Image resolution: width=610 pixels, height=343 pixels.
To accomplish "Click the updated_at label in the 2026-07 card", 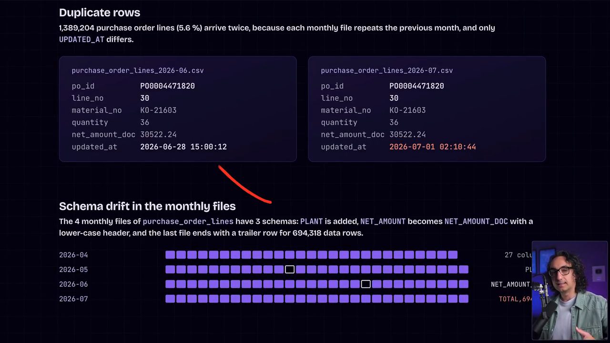I will (344, 147).
